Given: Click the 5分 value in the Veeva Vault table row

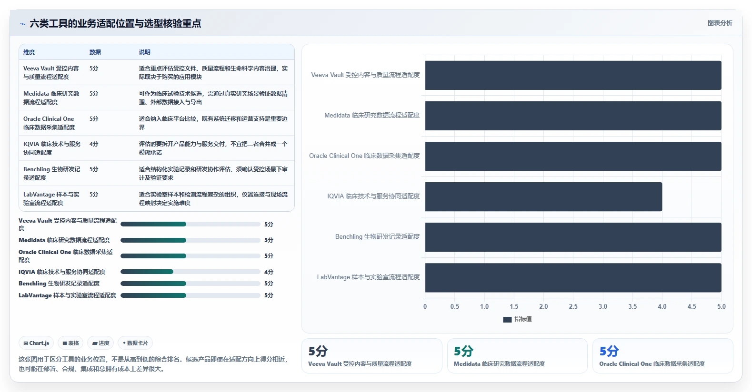Looking at the screenshot, I should pos(94,68).
